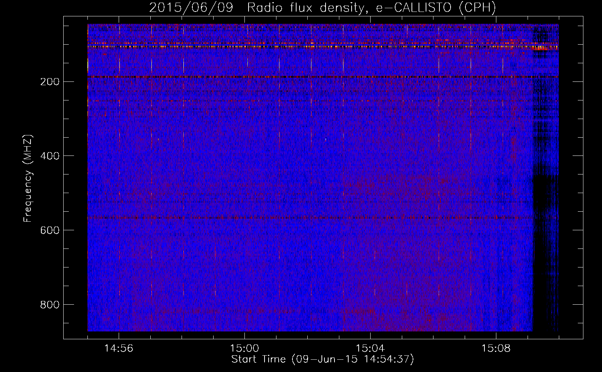The height and width of the screenshot is (372, 602).
Task: Click the 15:08 time tick label
Action: (x=496, y=349)
